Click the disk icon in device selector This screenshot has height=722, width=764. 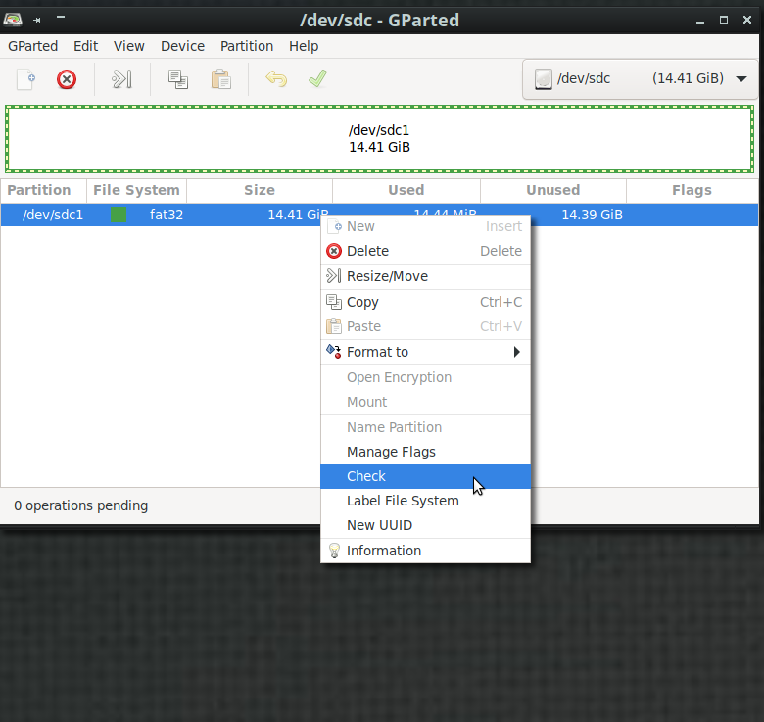tap(544, 79)
